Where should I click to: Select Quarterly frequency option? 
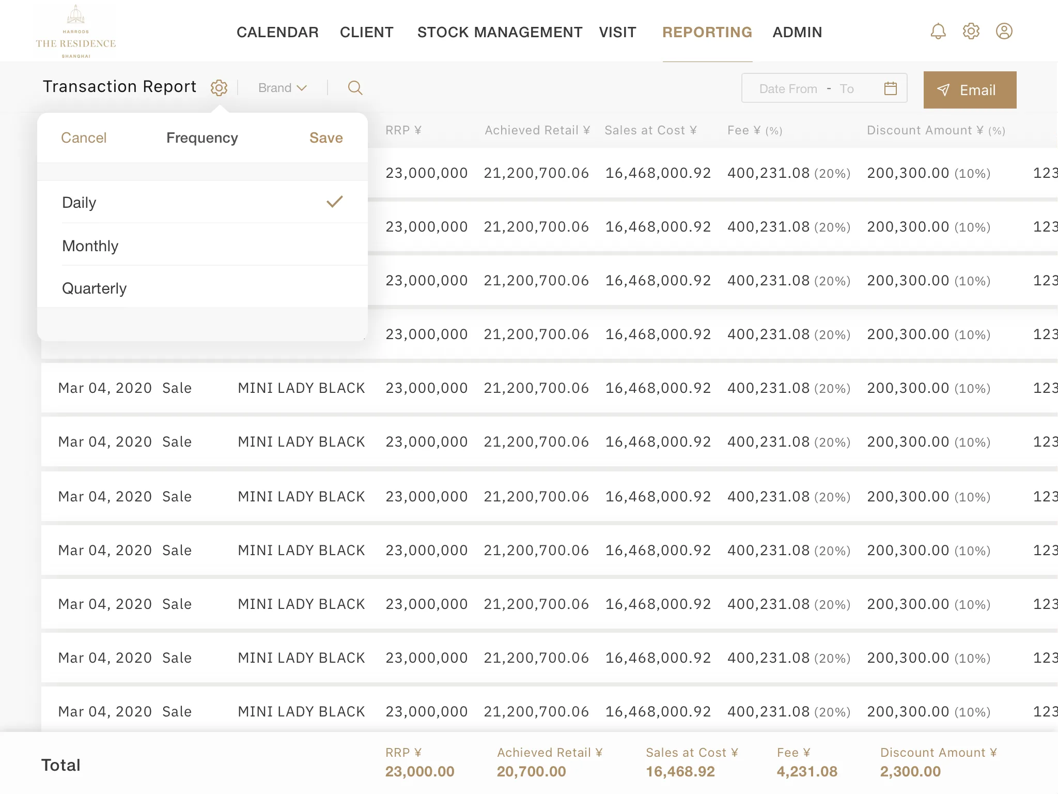[x=203, y=288]
